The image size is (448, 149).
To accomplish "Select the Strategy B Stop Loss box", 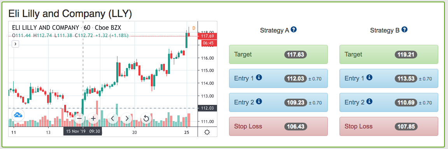I will 388,126.
